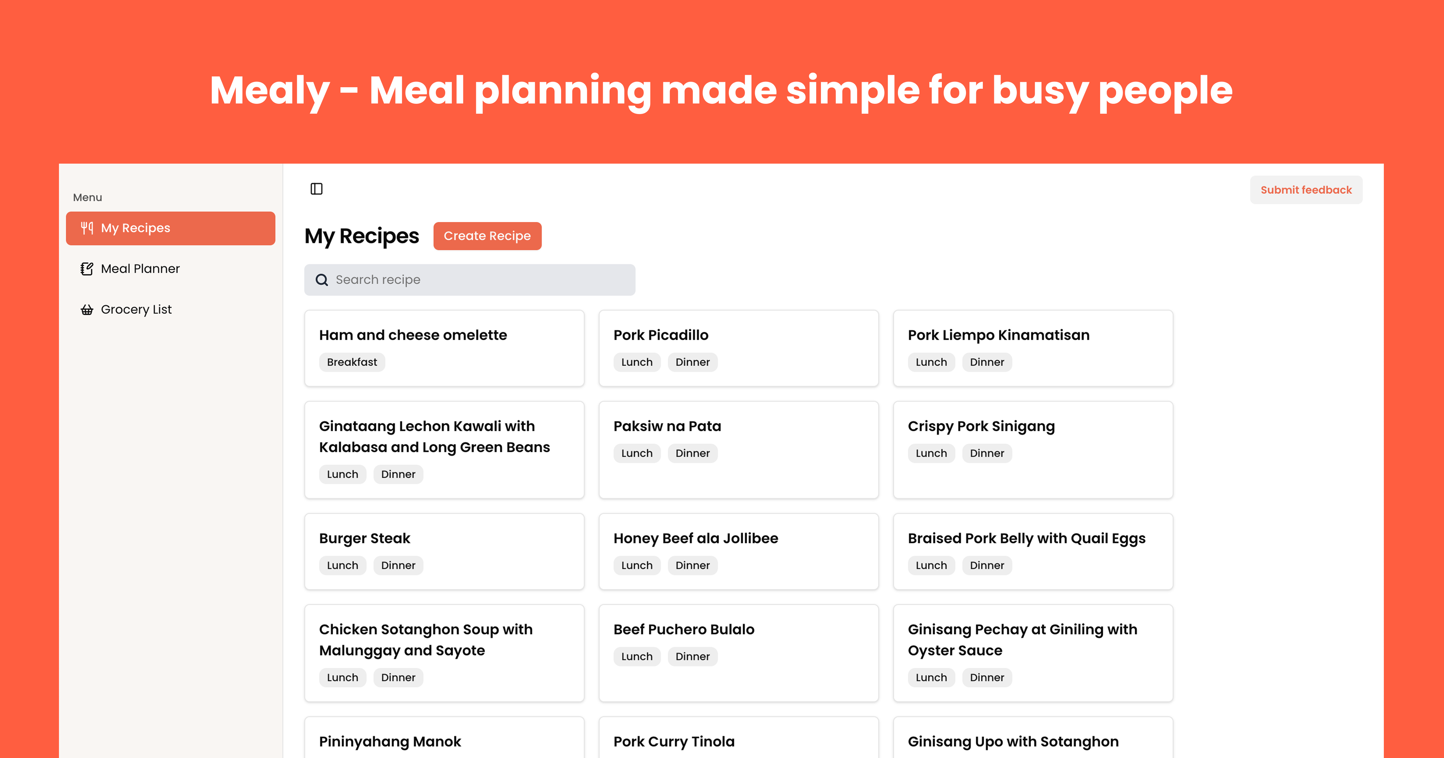The width and height of the screenshot is (1444, 758).
Task: Click the Create Recipe button
Action: click(486, 236)
